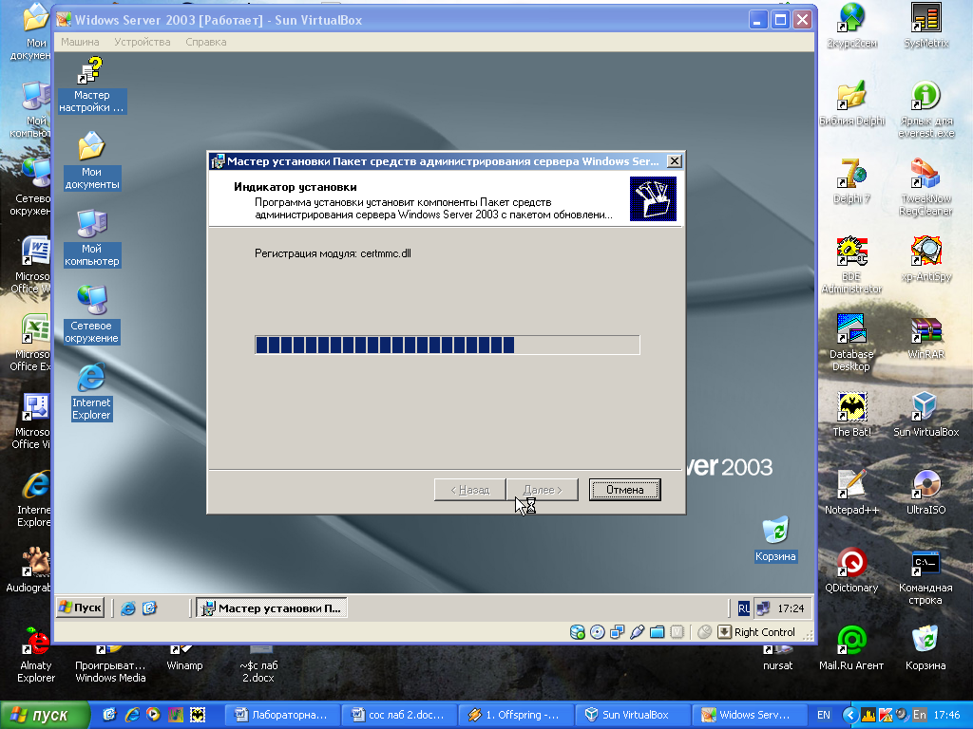The height and width of the screenshot is (729, 973).
Task: Select Delphi 7 desktop shortcut
Action: pyautogui.click(x=851, y=181)
